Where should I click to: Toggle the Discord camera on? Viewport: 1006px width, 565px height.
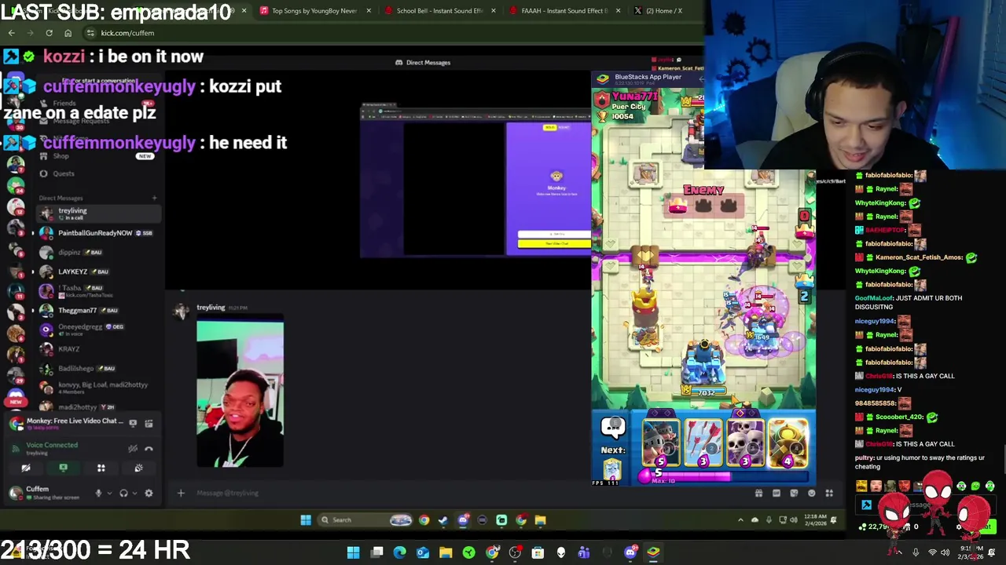click(26, 468)
